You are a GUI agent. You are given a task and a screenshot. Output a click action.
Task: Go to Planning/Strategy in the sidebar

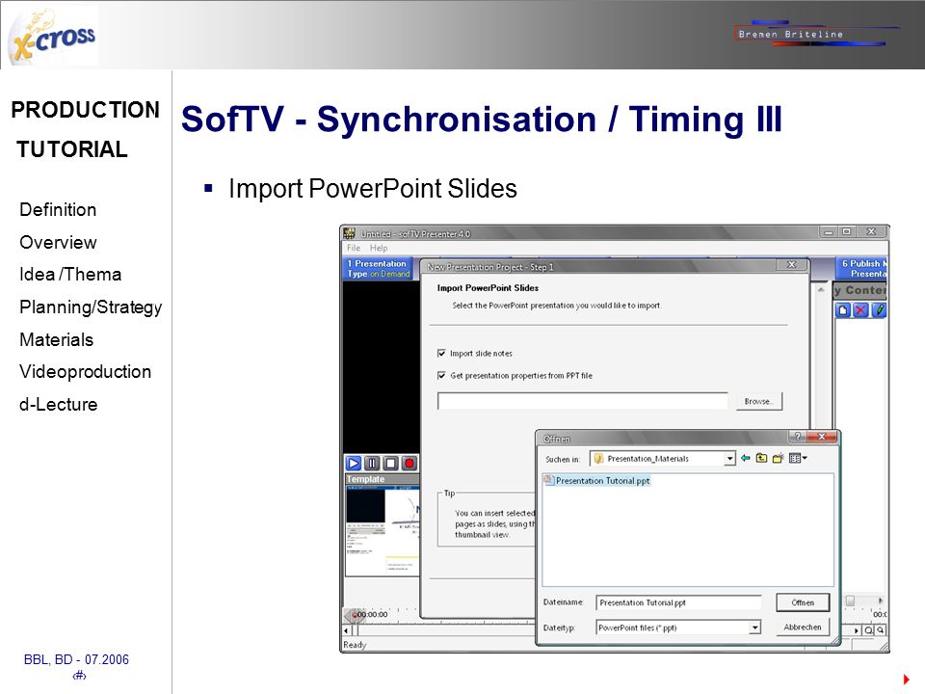pyautogui.click(x=91, y=307)
